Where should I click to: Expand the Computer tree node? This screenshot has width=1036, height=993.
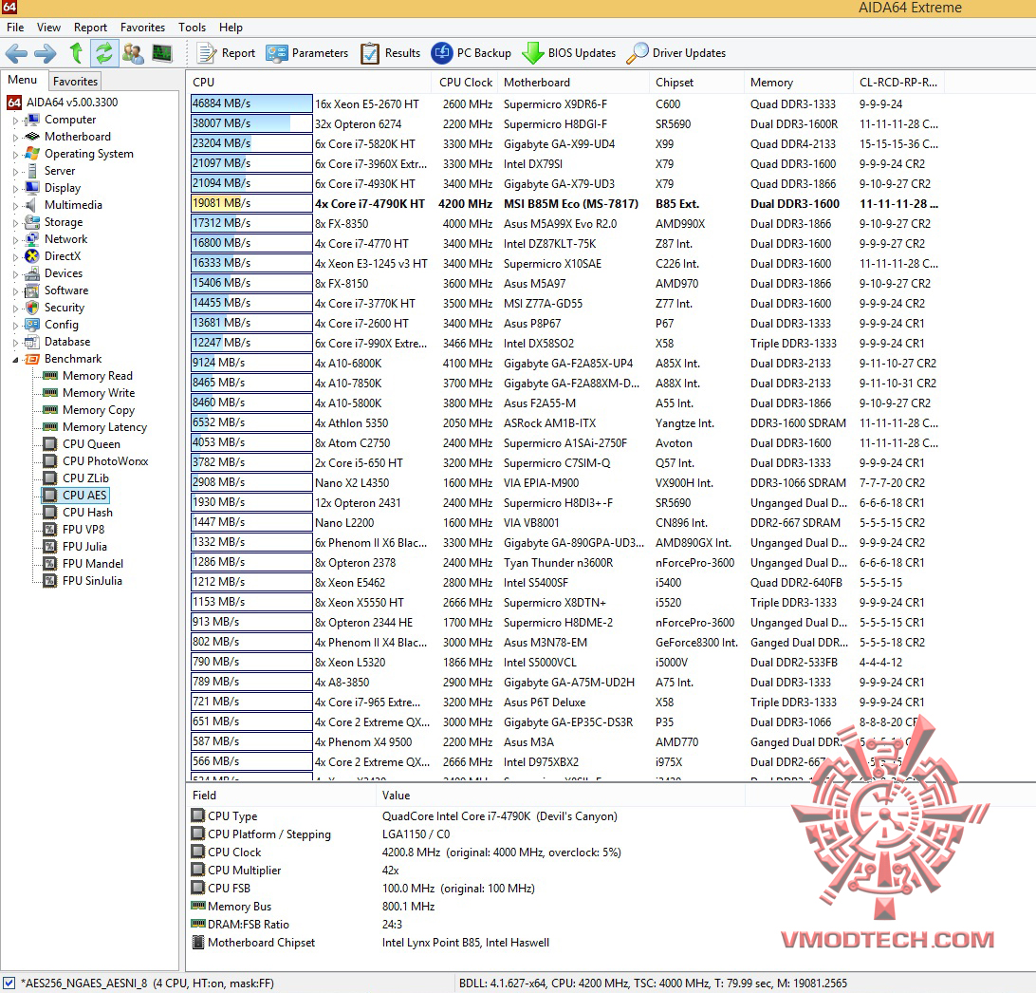15,121
